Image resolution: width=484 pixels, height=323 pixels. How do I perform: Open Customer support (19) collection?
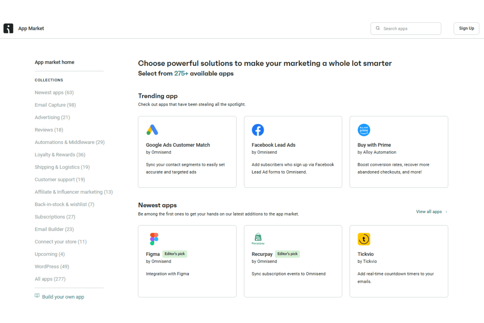pos(60,180)
